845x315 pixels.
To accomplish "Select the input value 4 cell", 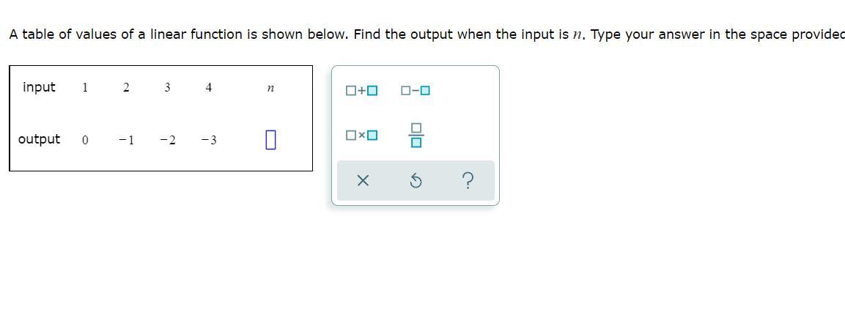I will [x=209, y=88].
